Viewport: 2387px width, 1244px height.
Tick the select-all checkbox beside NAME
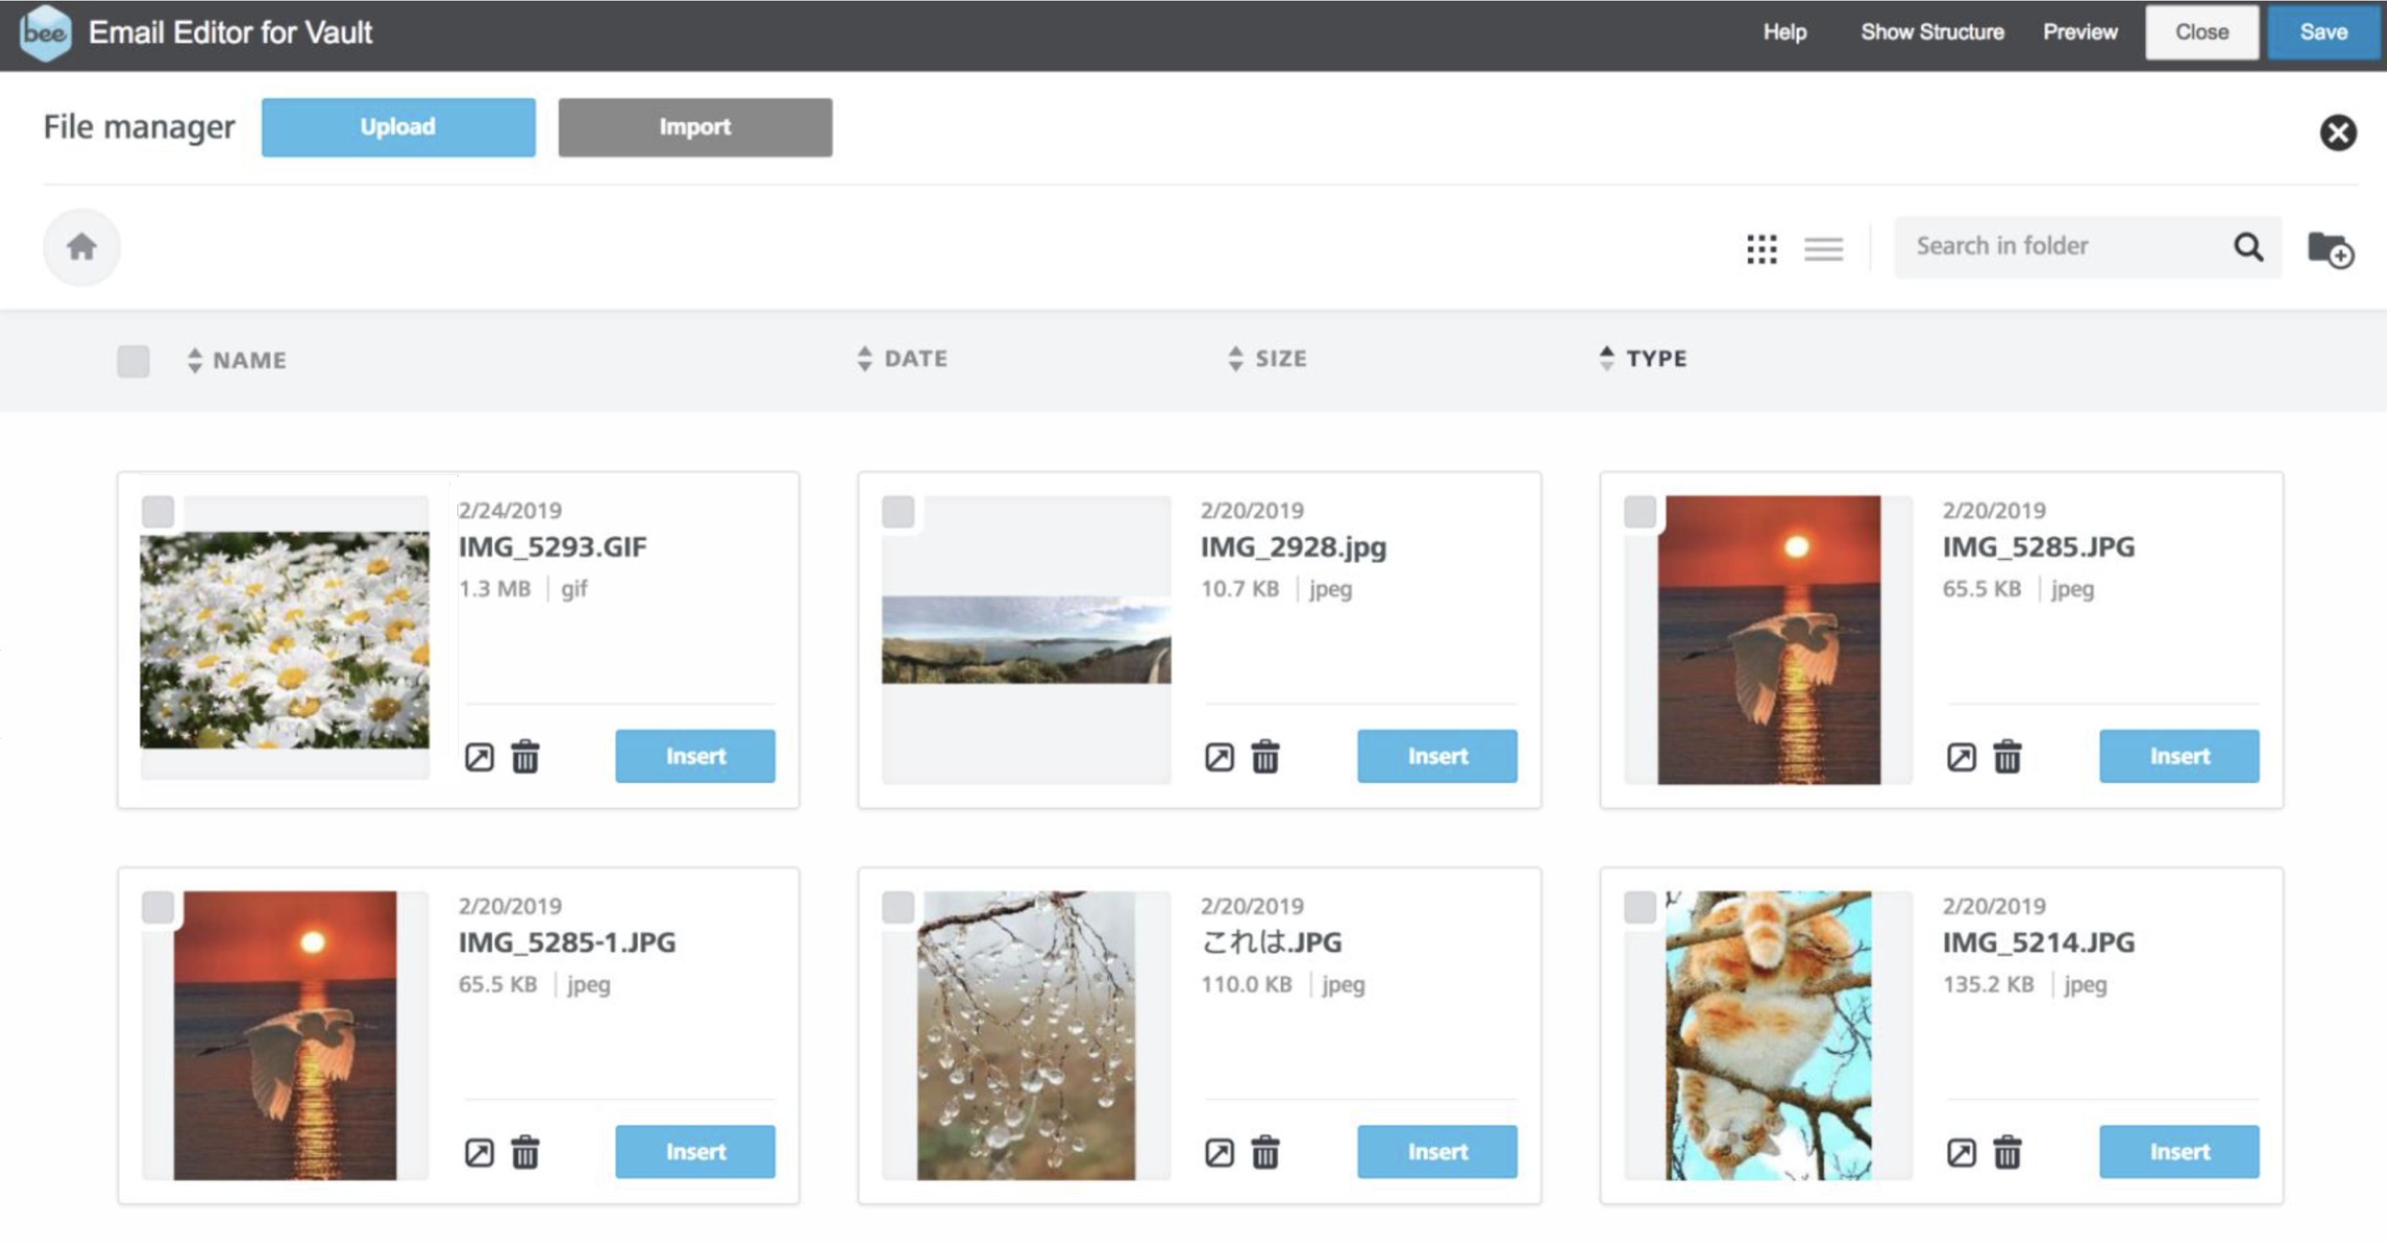click(133, 360)
